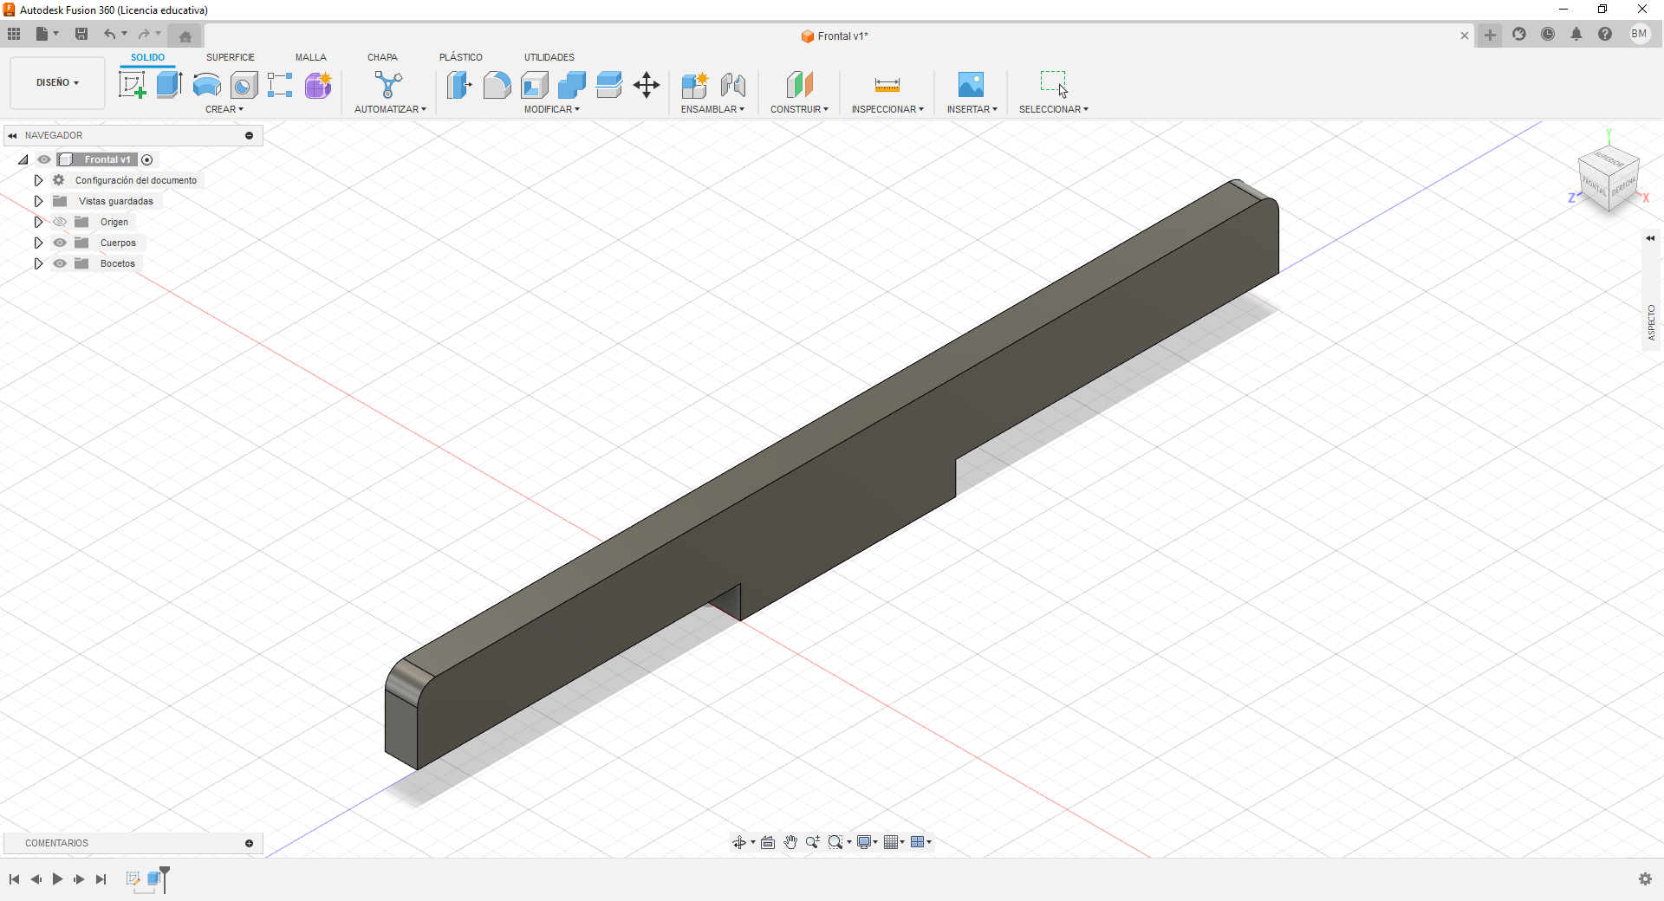Show the hidden Origen folder
This screenshot has width=1664, height=901.
60,222
